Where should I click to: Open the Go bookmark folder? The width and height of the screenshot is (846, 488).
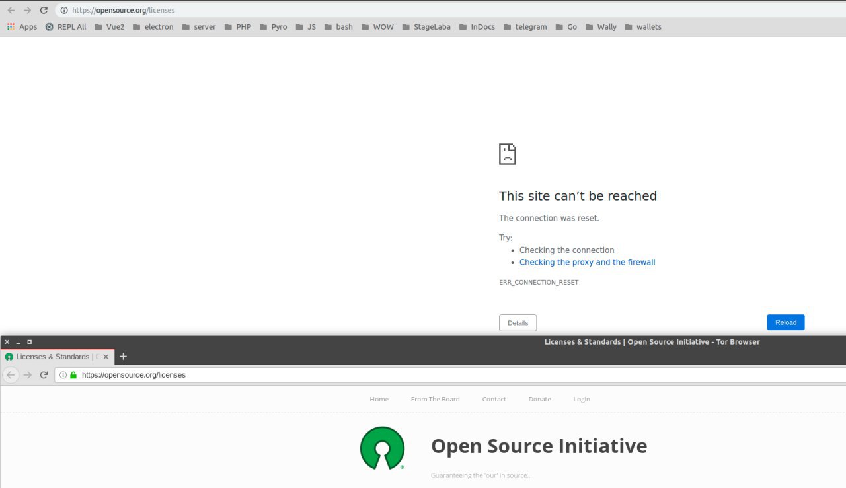pyautogui.click(x=566, y=27)
